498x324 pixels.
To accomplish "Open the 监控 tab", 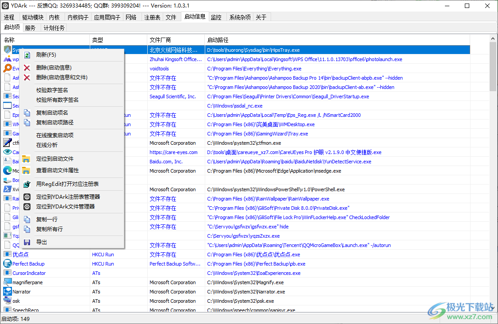I will tap(216, 18).
